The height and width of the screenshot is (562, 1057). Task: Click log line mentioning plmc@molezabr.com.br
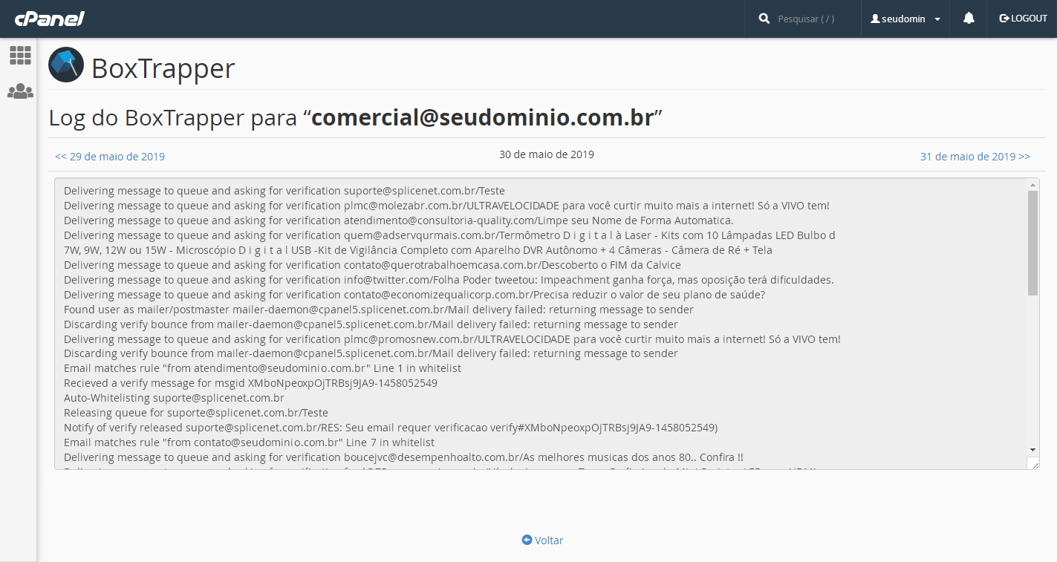click(x=446, y=206)
